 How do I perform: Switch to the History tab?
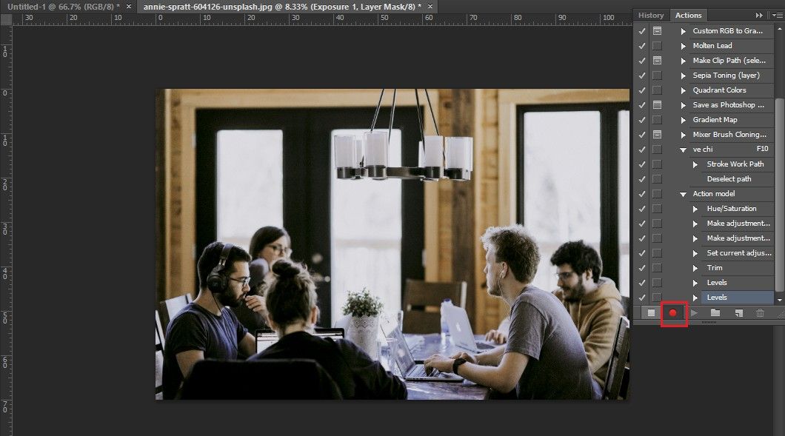click(651, 15)
